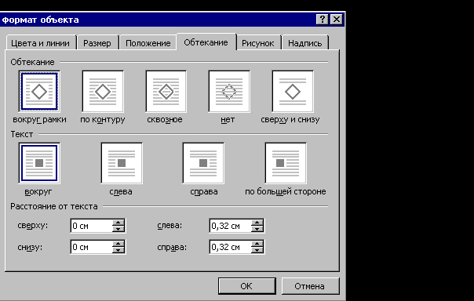Pick the «справа» text wrap icon
Screen dimensions: 474x301
pyautogui.click(x=203, y=163)
